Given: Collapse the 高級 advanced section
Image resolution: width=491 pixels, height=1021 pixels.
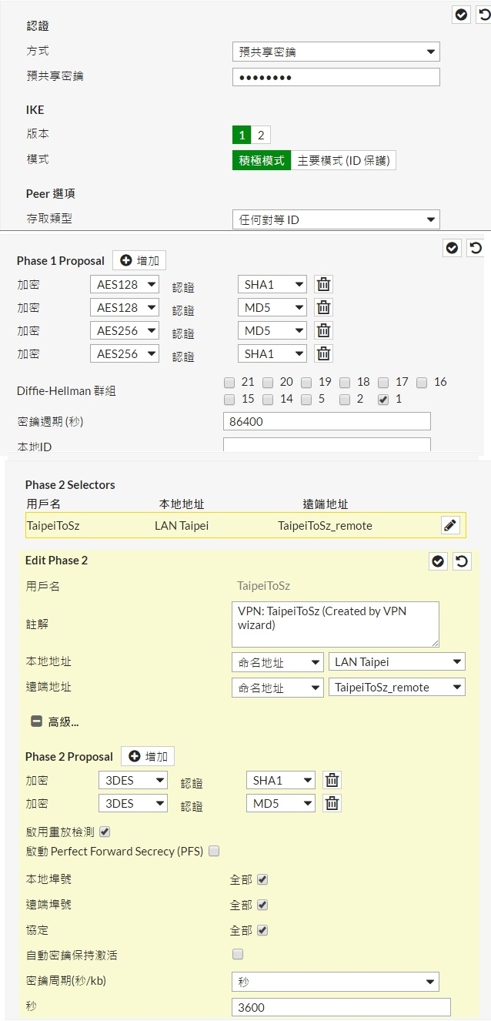Looking at the screenshot, I should pos(36,722).
